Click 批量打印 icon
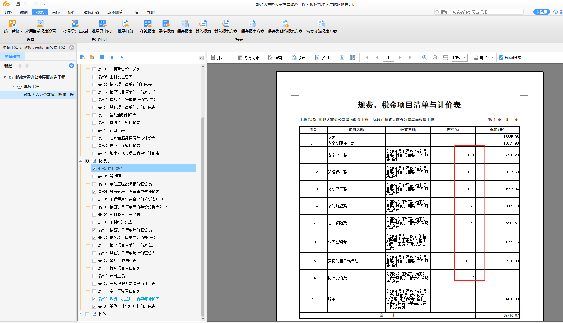The height and width of the screenshot is (323, 563). (125, 24)
